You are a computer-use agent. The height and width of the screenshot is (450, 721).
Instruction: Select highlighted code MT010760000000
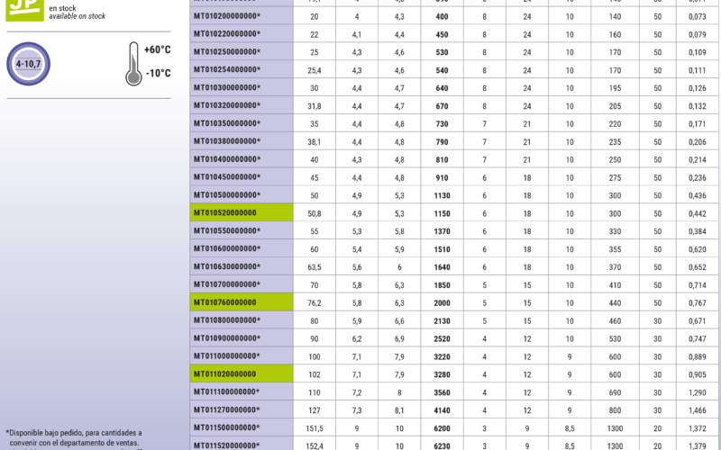pos(224,303)
